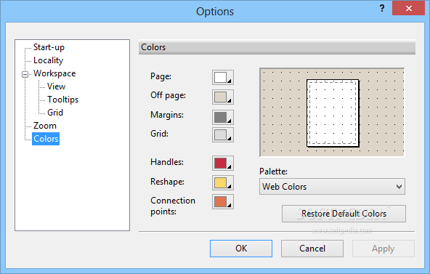Collapse the Workspace tree node
This screenshot has height=274, width=430.
(x=25, y=74)
